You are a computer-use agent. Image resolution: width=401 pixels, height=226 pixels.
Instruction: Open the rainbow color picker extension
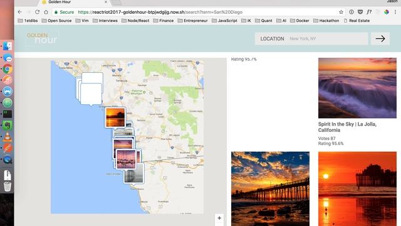coord(387,12)
